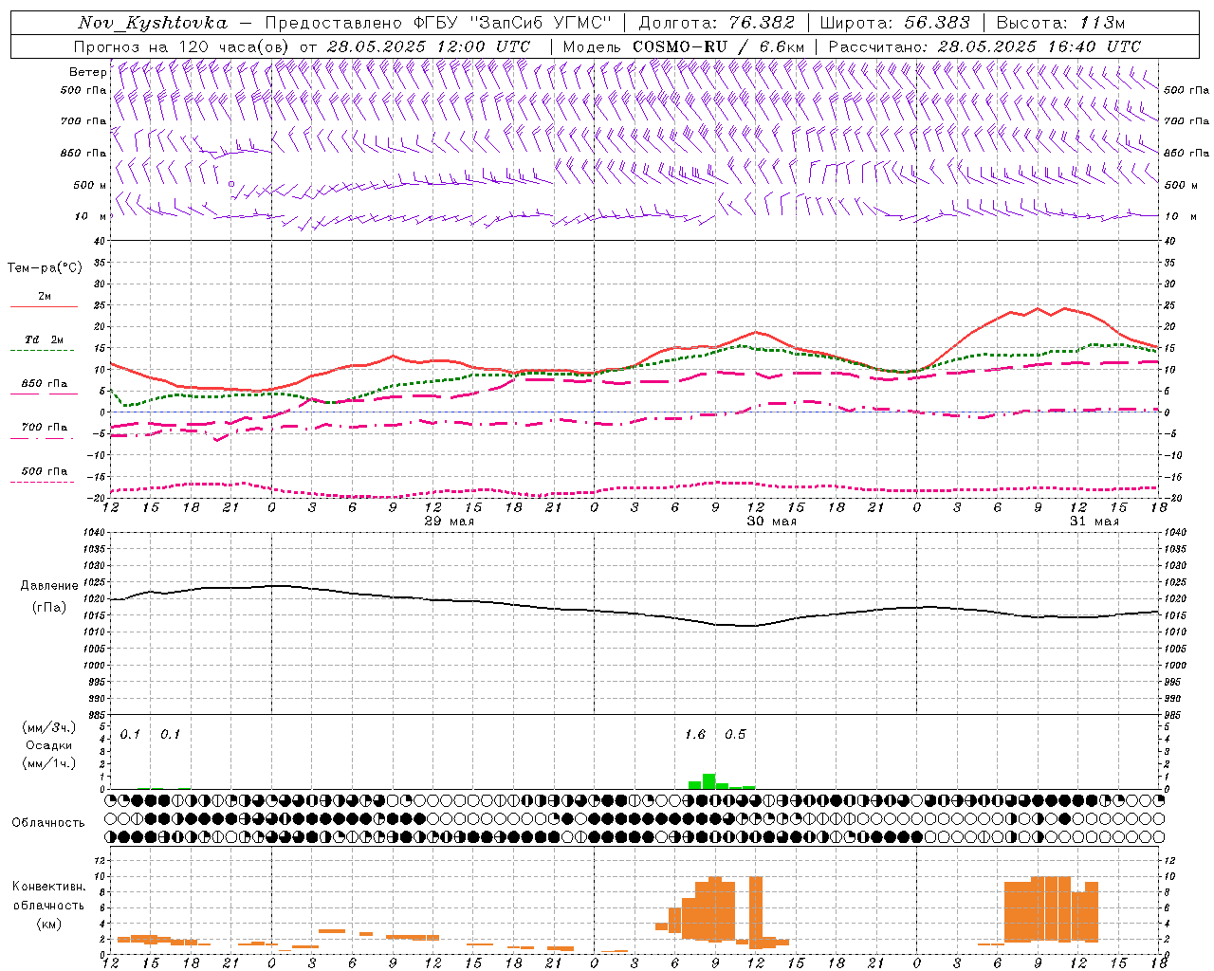Click the 'Осадки' precipitation panel label
Viewport: 1214px width, 971px height.
tap(48, 745)
